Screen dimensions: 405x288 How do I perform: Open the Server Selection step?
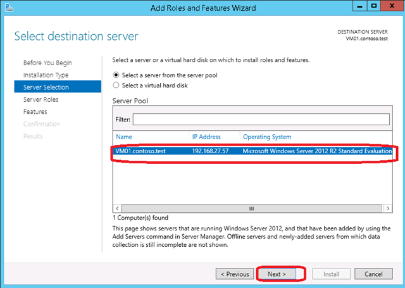(x=58, y=87)
